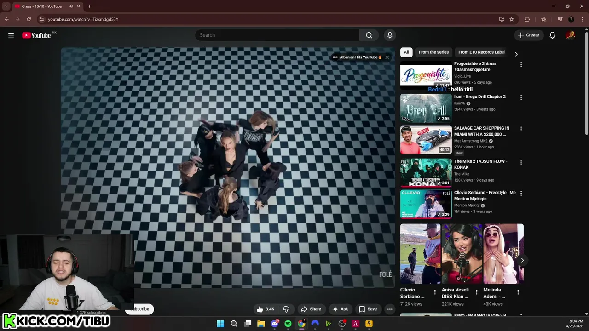
Task: Open Salvage Car Shopping video thumbnail
Action: click(x=426, y=140)
